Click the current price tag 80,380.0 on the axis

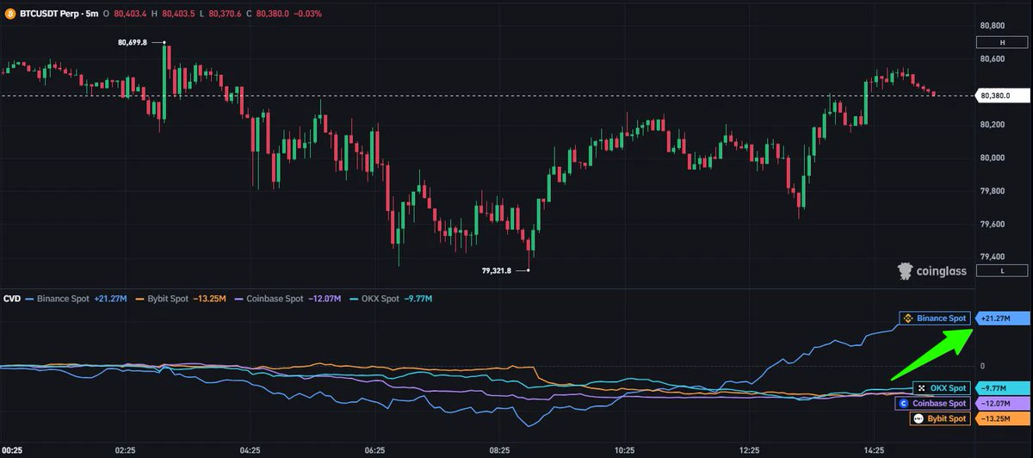point(1002,96)
